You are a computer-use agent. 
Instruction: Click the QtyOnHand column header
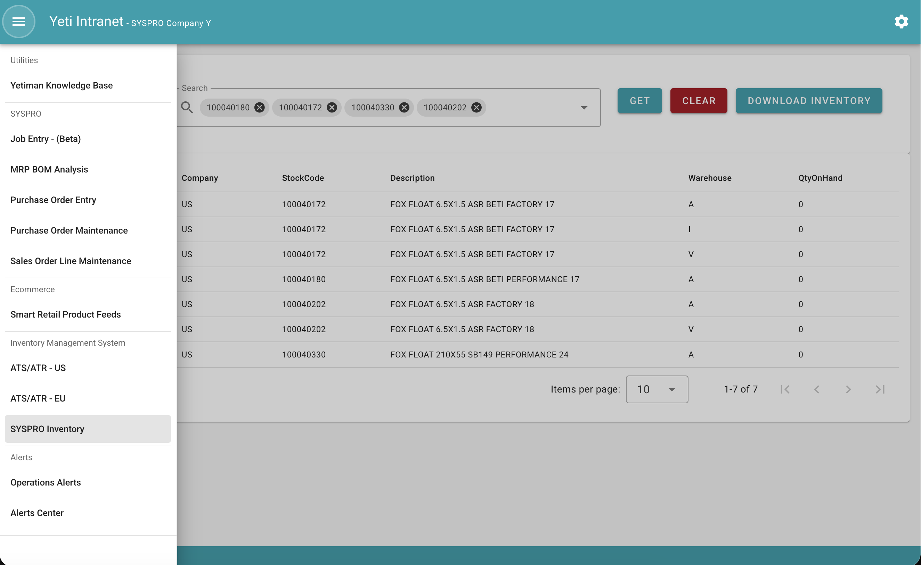pos(820,178)
